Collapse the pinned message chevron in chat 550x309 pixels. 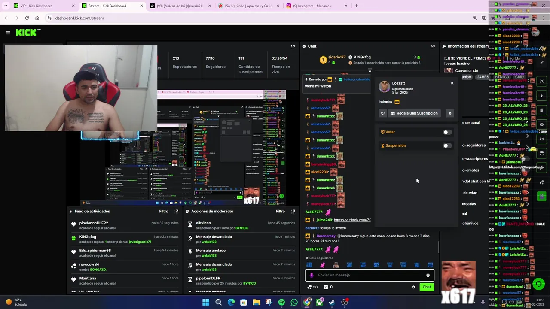(370, 70)
